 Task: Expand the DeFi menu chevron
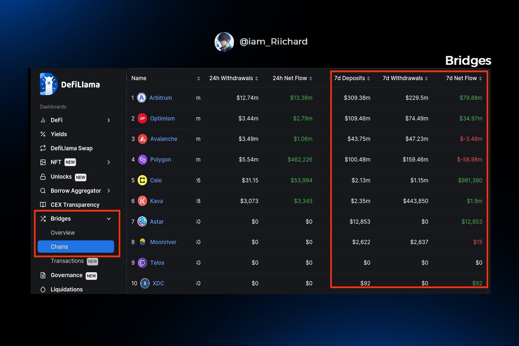pos(109,120)
